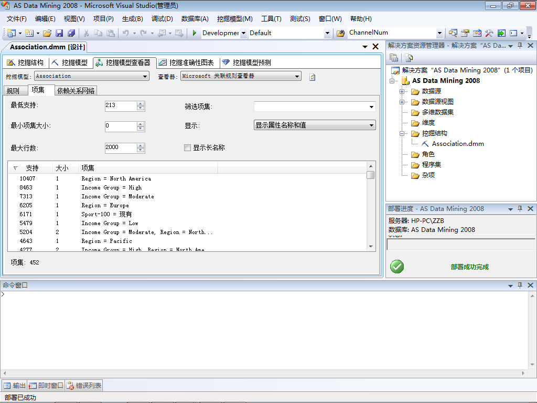This screenshot has width=537, height=403.
Task: Switch to the 依赖关系网络 tab
Action: pyautogui.click(x=76, y=90)
